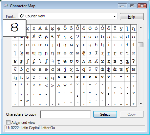This screenshot has height=135, width=150.
Task: Select the bilabial click circled dot (ʘ) cell
Action: [x=34, y=69]
